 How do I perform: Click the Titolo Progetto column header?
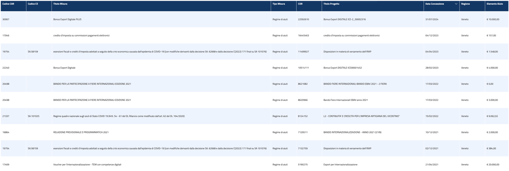331,4
